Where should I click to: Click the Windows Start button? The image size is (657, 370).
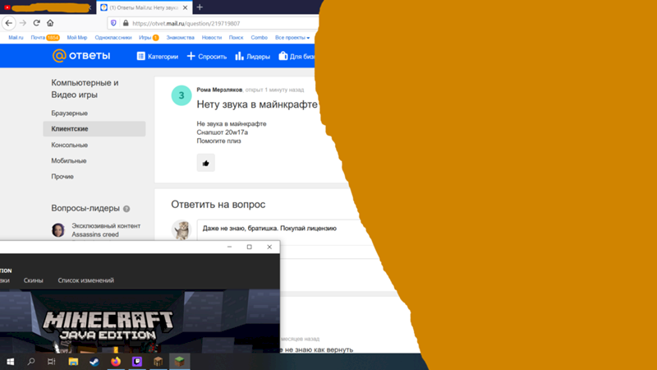pyautogui.click(x=10, y=362)
